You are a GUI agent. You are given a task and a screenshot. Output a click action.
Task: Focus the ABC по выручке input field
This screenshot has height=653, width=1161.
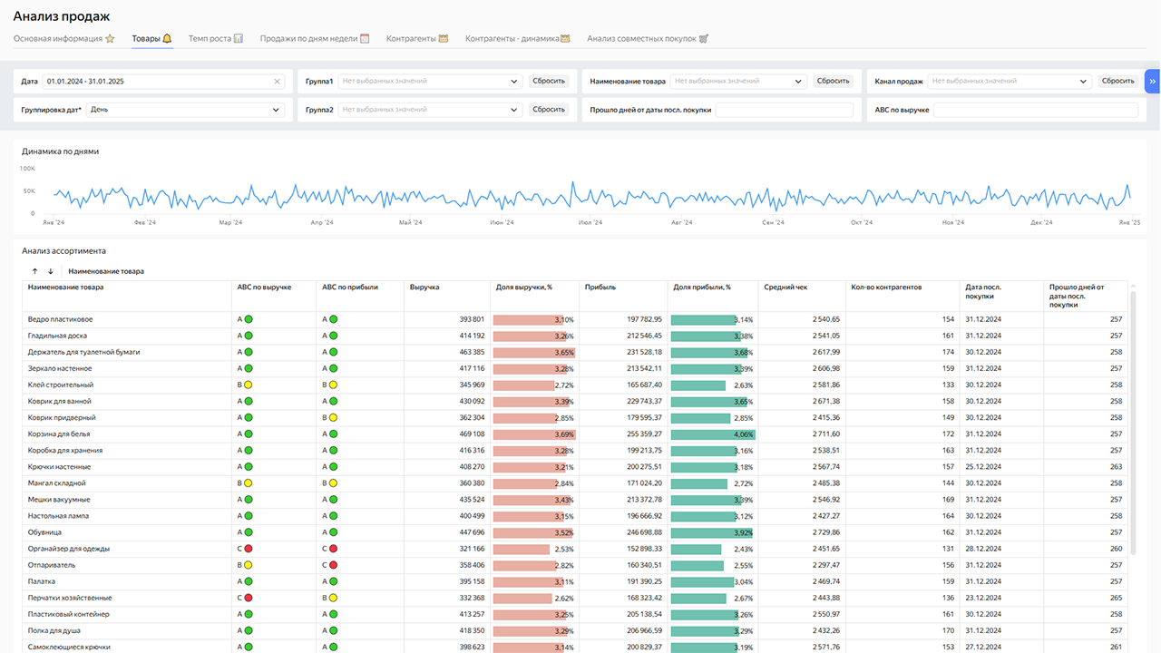(x=1035, y=110)
